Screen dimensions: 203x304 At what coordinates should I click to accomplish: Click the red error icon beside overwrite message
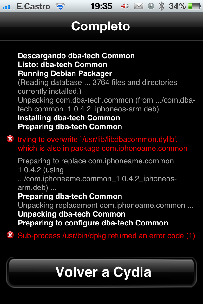(10, 139)
